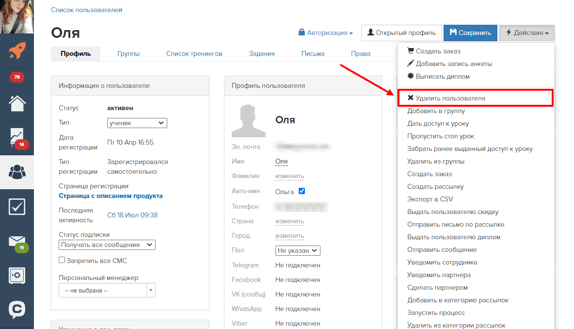Select Удалить пользователя menu item

pyautogui.click(x=476, y=98)
